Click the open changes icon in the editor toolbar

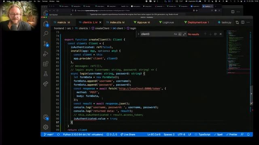click(x=237, y=23)
